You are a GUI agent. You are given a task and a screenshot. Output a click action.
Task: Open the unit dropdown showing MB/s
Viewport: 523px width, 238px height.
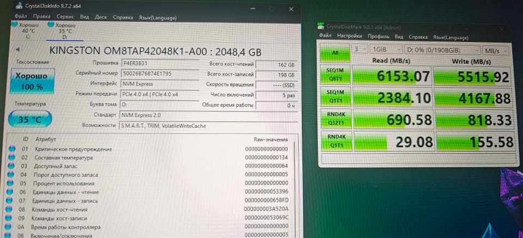(496, 51)
